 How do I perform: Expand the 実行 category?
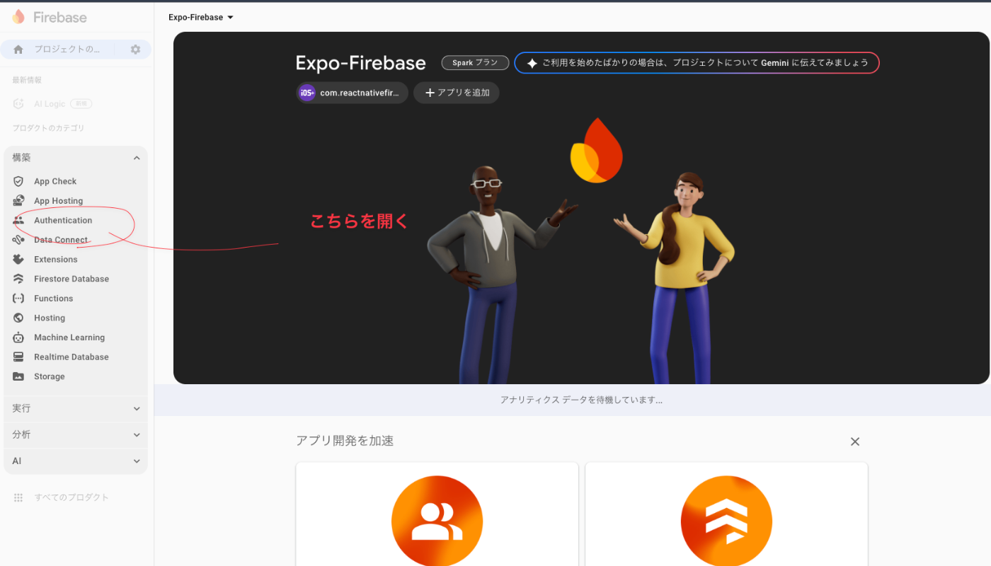[x=76, y=408]
